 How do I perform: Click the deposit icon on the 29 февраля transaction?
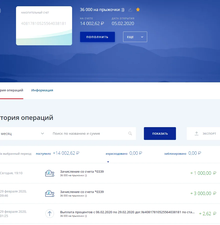point(50,193)
